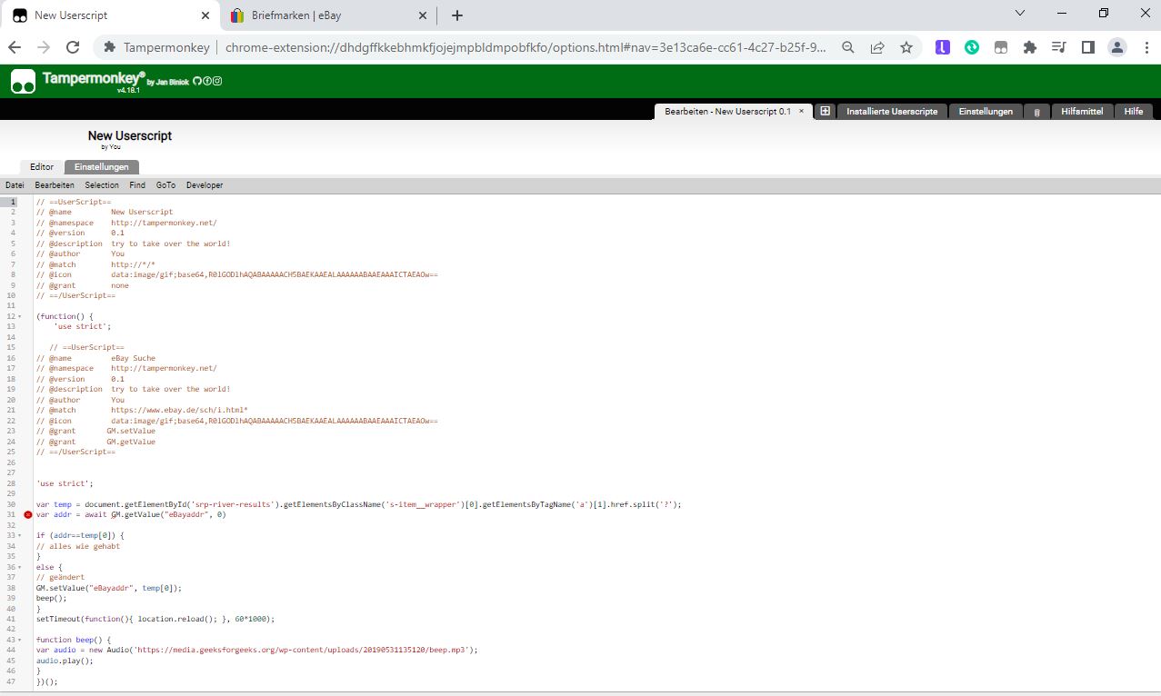Open the Hilfe tab
1161x696 pixels.
tap(1134, 112)
